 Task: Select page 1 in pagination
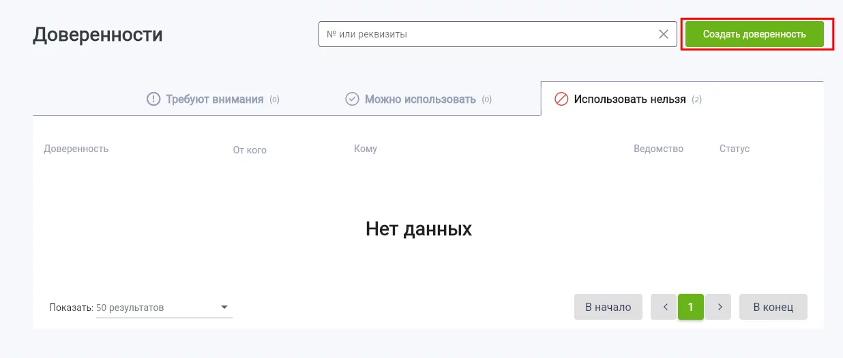(690, 308)
